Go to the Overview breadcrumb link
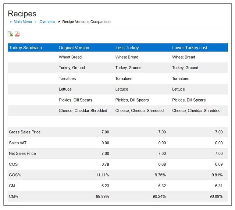Viewport: 235px width, 210px height. [47, 22]
